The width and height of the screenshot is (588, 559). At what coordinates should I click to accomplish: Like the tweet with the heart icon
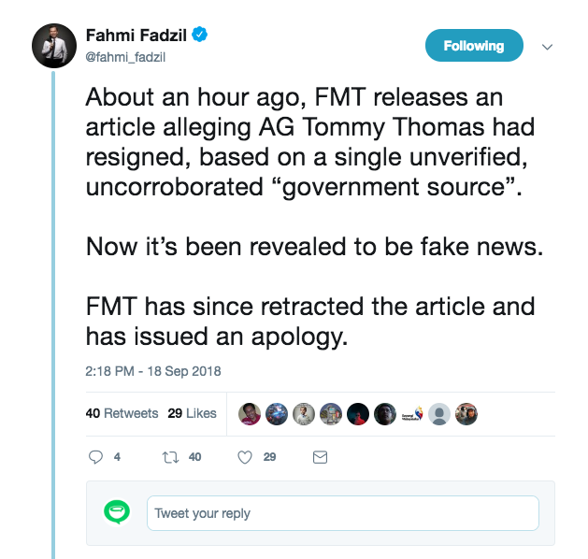(245, 458)
